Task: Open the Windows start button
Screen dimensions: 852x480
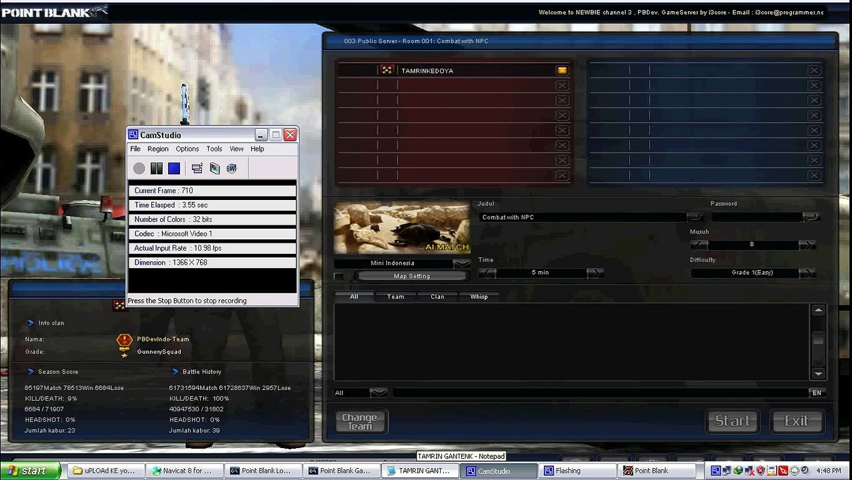Action: (31, 471)
